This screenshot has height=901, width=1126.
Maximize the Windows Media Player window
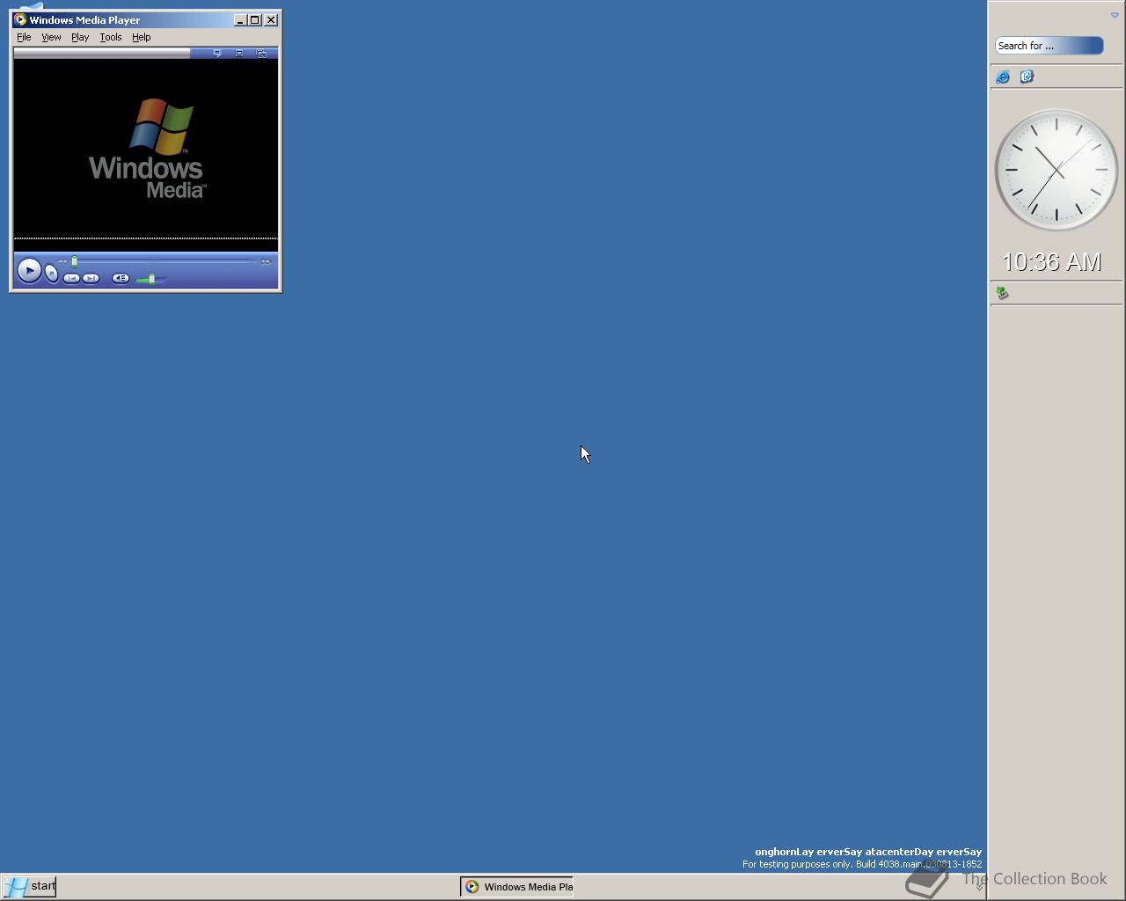(255, 19)
